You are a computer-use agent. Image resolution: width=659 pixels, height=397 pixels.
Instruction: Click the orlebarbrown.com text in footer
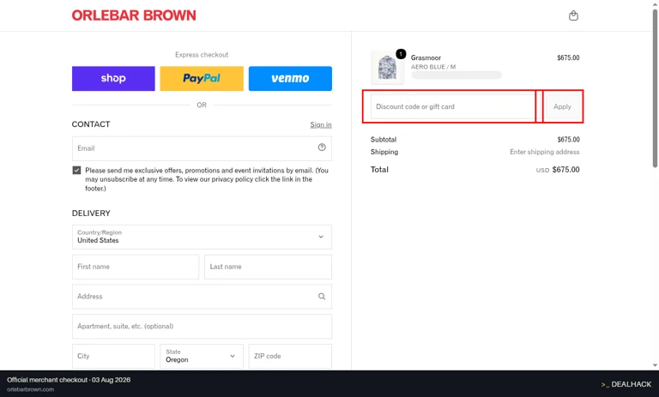[30, 389]
